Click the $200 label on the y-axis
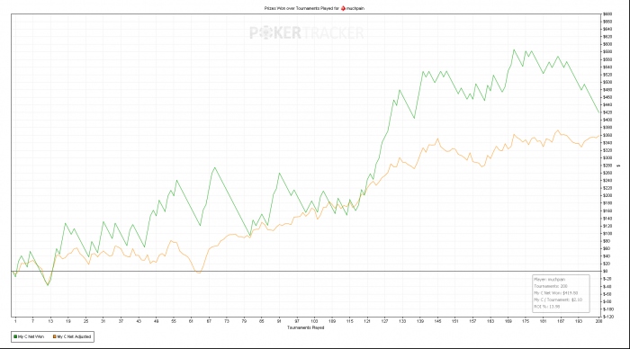Image resolution: width=630 pixels, height=349 pixels. tap(607, 195)
